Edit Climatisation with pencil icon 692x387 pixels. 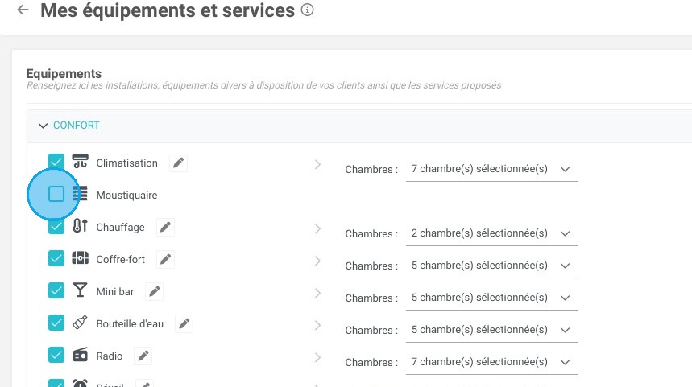point(178,163)
